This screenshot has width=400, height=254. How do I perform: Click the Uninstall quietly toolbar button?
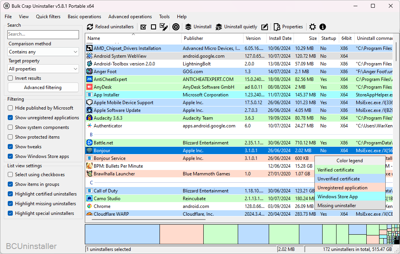pos(236,27)
